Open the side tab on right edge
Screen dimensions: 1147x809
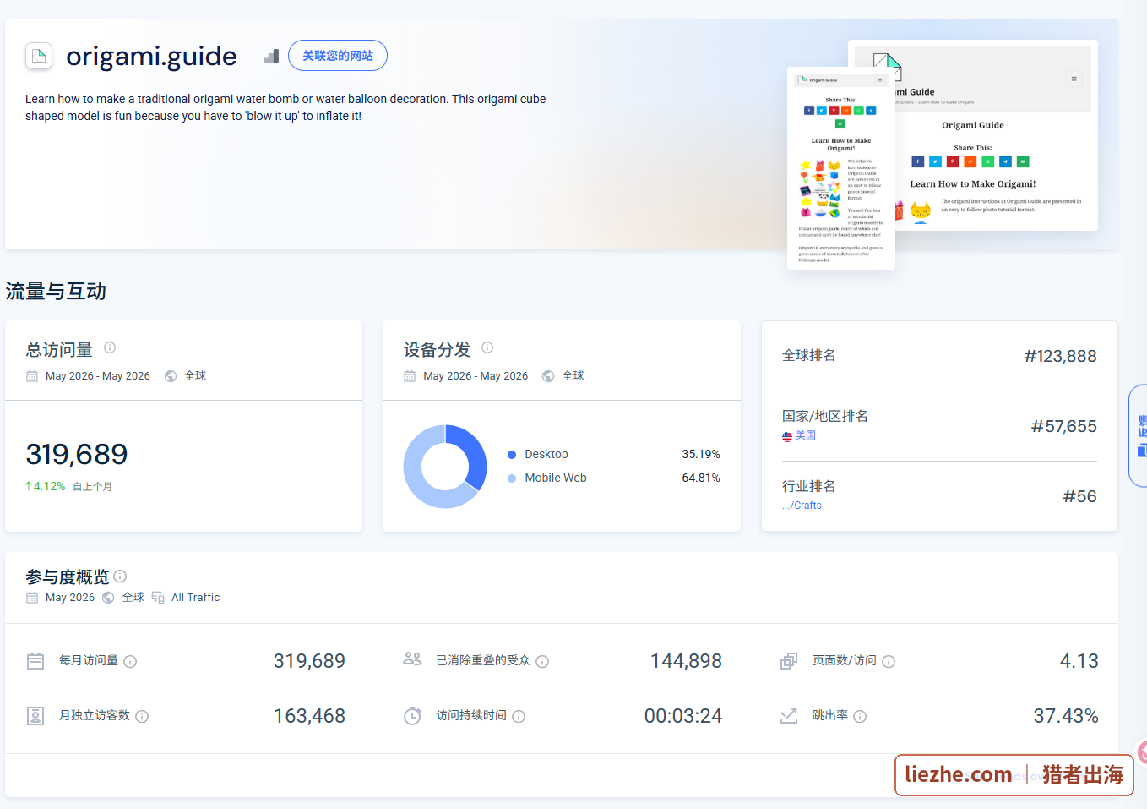[x=1139, y=436]
